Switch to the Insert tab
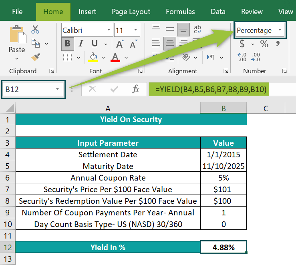The width and height of the screenshot is (296, 265). click(87, 12)
